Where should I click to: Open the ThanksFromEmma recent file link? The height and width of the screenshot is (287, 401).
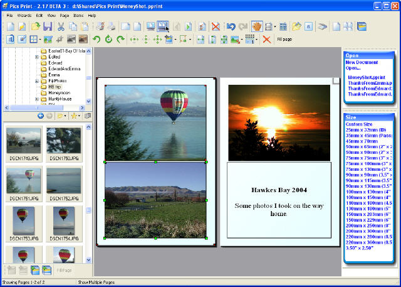[x=370, y=83]
